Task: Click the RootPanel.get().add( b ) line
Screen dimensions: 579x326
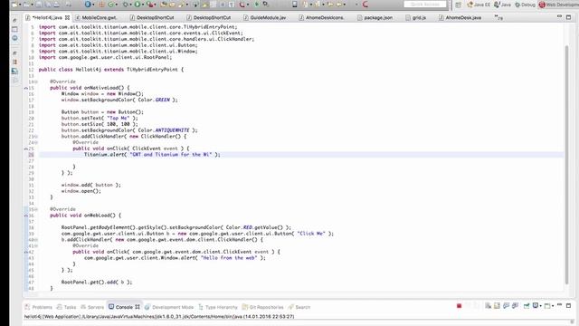Action: click(97, 282)
